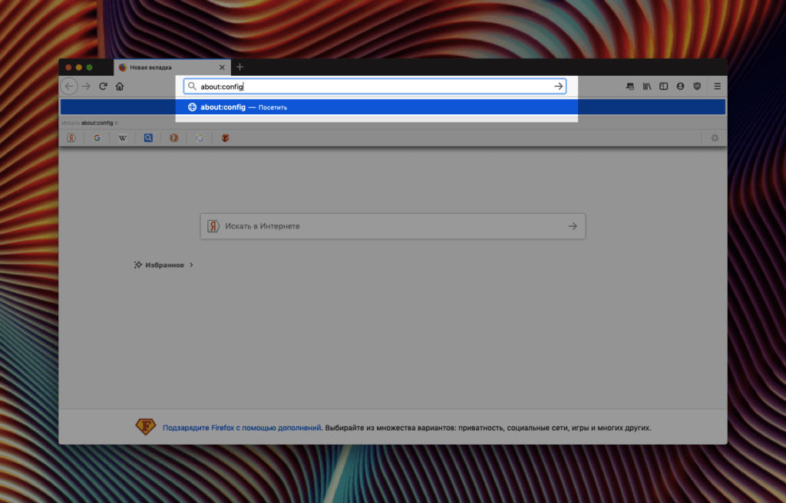Select the about:config — Посетить suggestion
The width and height of the screenshot is (786, 503).
click(375, 107)
